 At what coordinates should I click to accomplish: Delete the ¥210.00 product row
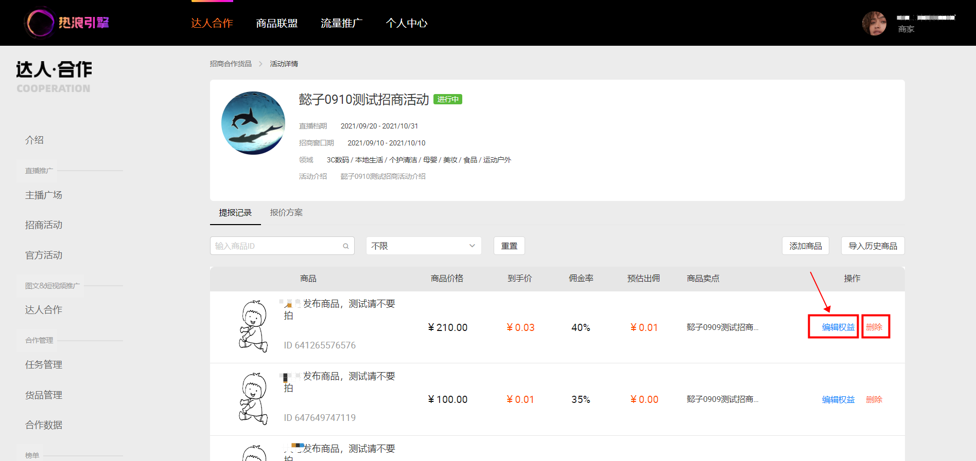click(x=874, y=327)
